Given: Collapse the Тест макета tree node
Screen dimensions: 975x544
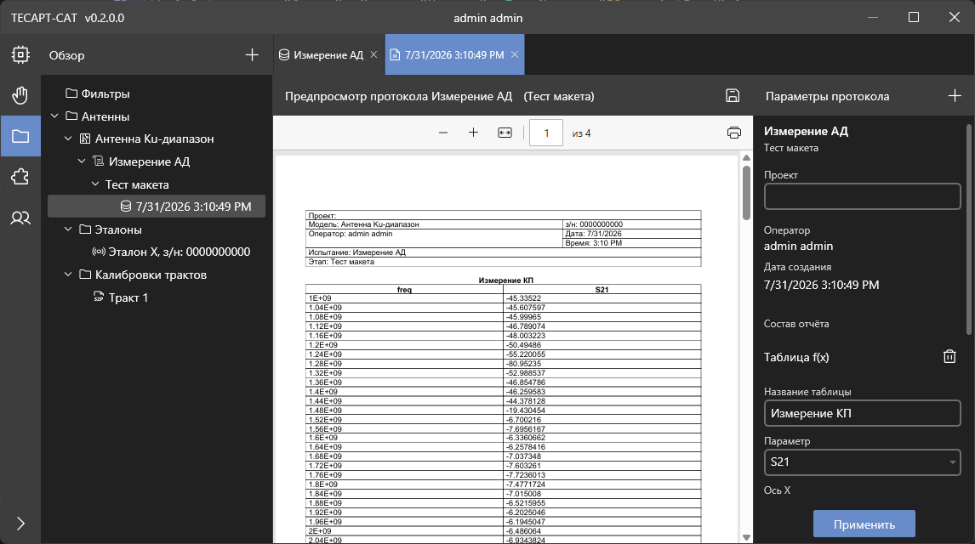Looking at the screenshot, I should 95,184.
